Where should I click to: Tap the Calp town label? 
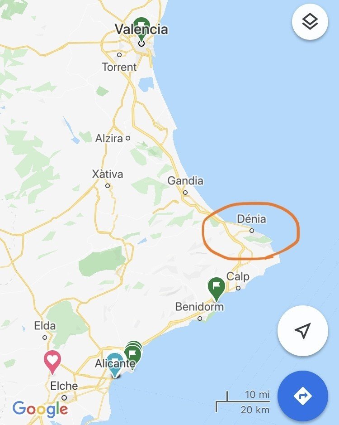click(238, 277)
